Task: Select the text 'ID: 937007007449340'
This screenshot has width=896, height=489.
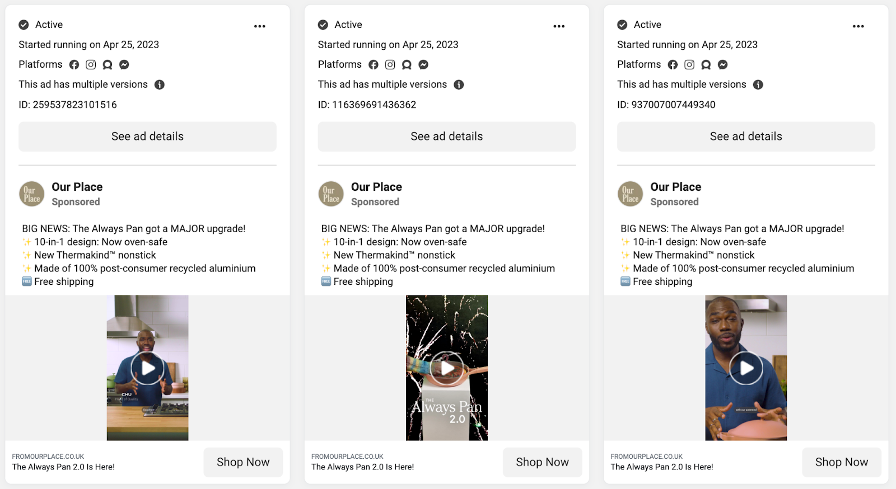Action: 666,105
